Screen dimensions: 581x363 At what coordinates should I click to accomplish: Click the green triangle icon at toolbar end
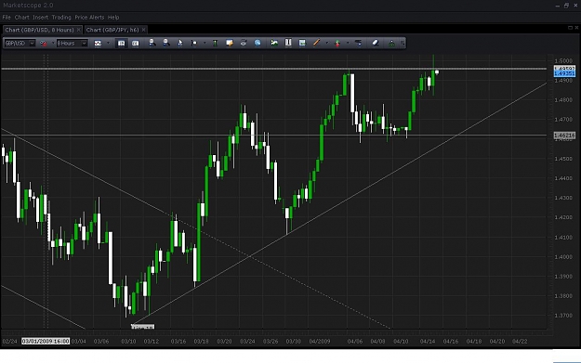pyautogui.click(x=391, y=44)
